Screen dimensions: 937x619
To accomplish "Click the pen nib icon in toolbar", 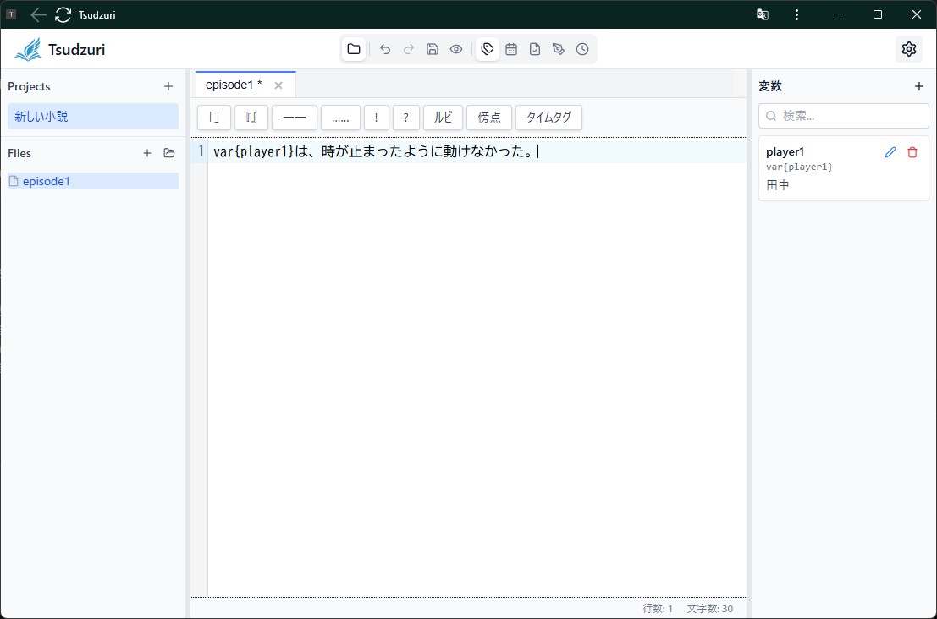I will click(x=559, y=49).
